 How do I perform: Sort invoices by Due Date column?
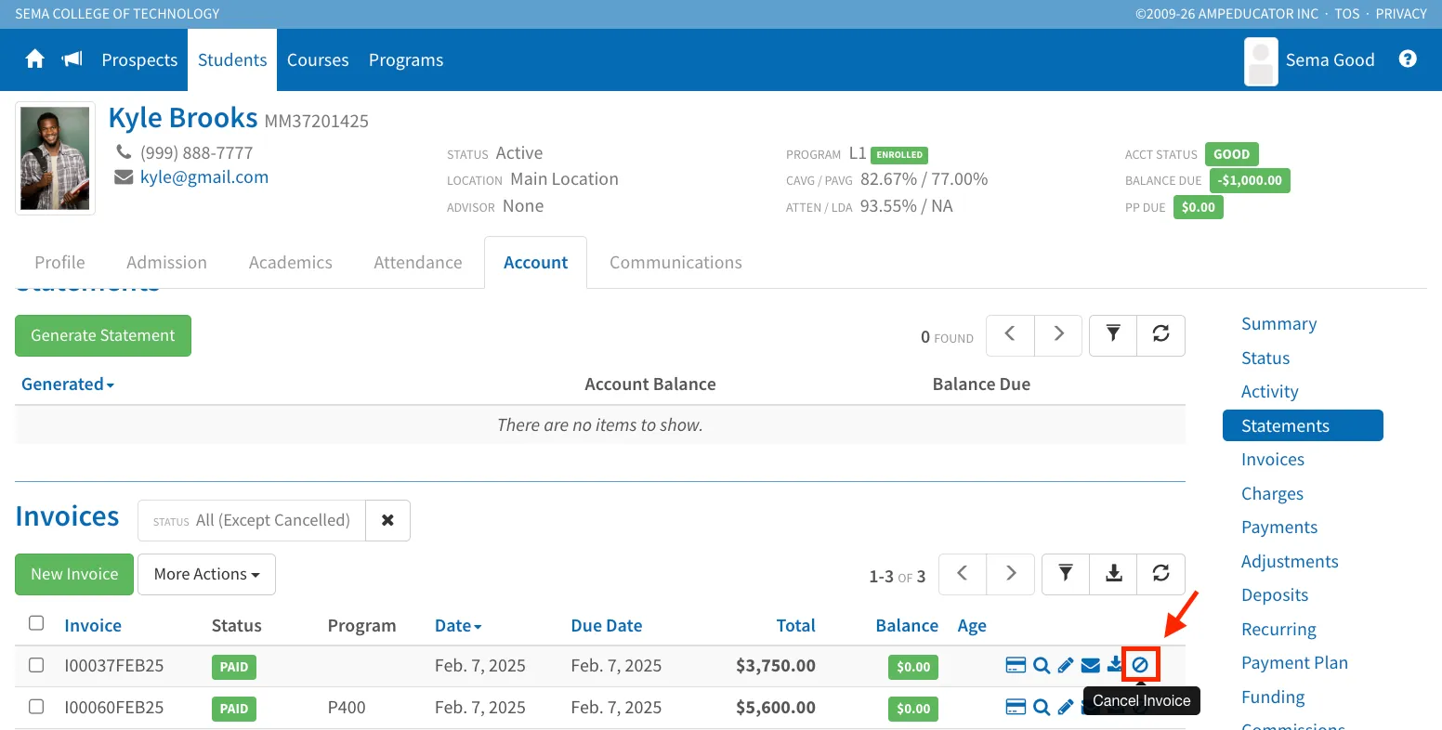tap(607, 625)
